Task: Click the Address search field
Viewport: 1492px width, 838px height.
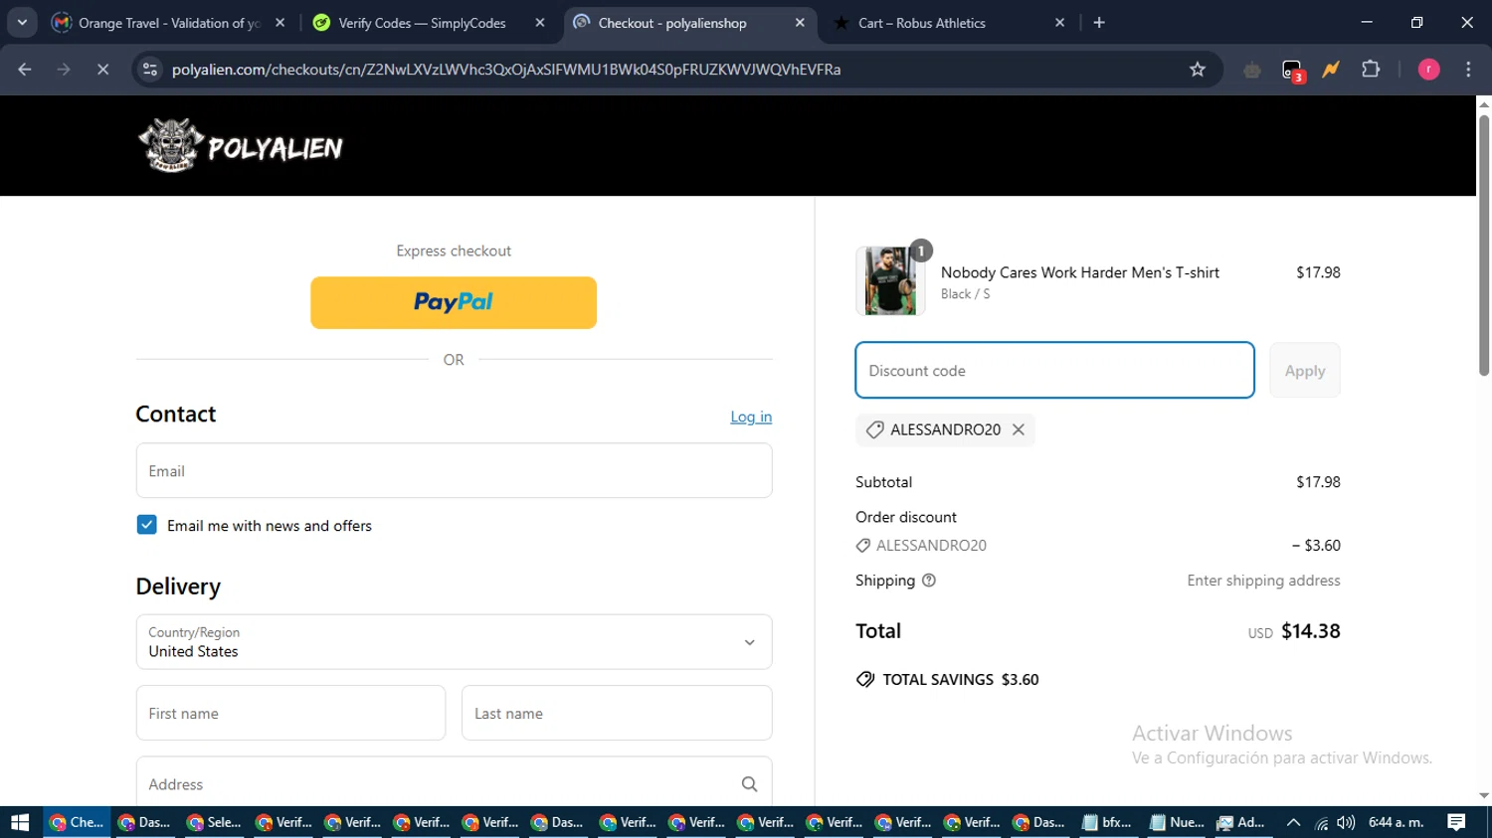Action: (454, 784)
